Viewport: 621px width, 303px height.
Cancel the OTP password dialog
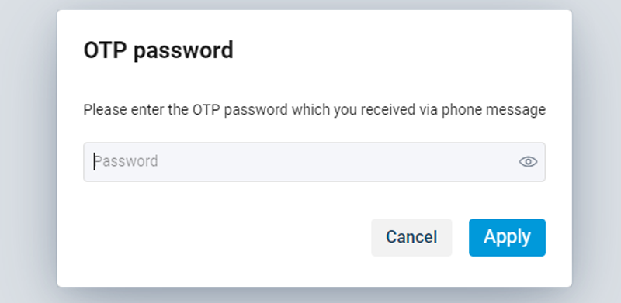pyautogui.click(x=411, y=237)
